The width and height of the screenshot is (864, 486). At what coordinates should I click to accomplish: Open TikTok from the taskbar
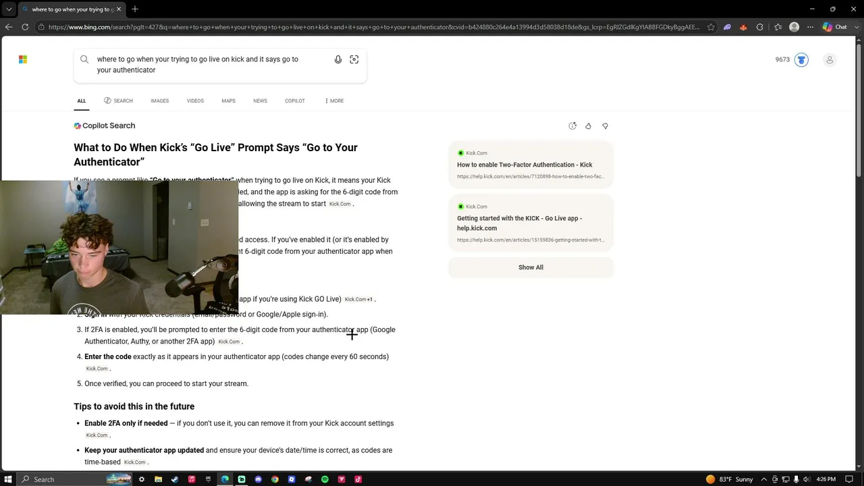click(358, 479)
